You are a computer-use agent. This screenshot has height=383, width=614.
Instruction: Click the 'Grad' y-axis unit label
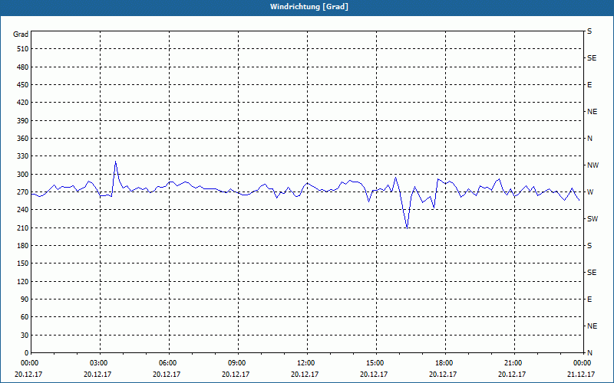21,34
